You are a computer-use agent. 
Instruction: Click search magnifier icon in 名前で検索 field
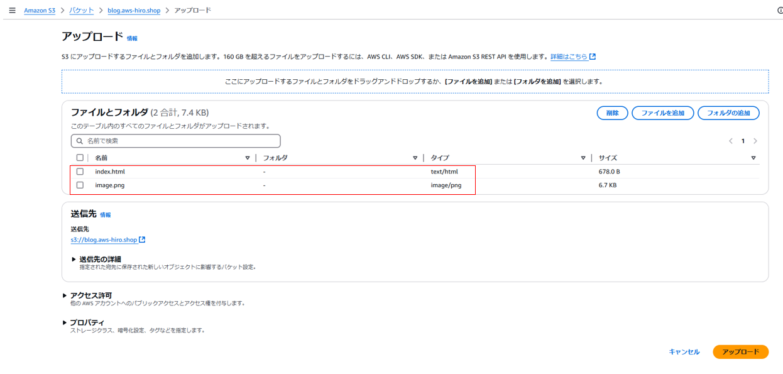(x=80, y=141)
